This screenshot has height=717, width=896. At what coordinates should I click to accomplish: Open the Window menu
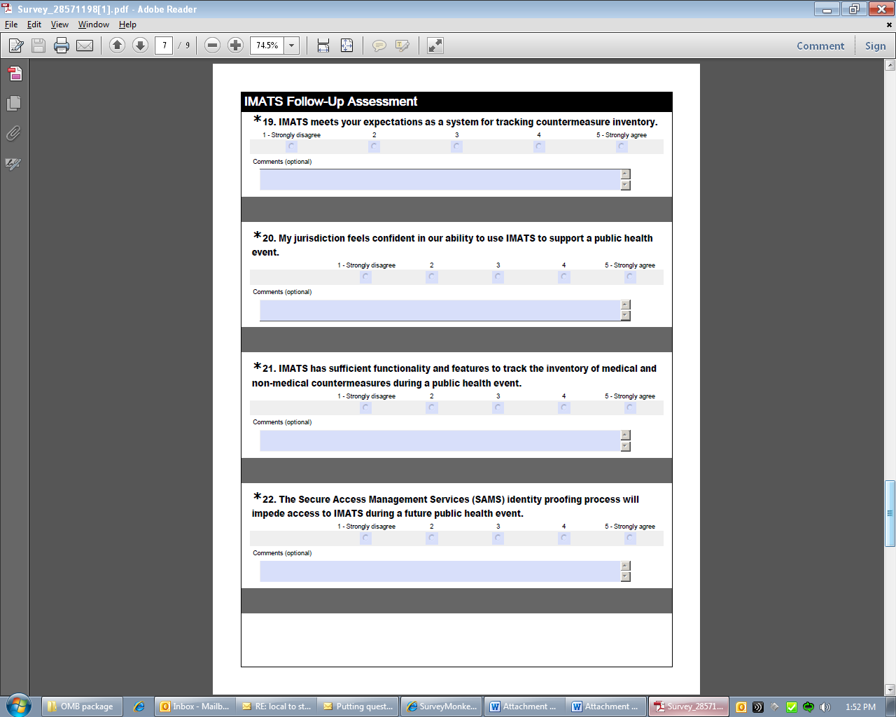coord(94,25)
